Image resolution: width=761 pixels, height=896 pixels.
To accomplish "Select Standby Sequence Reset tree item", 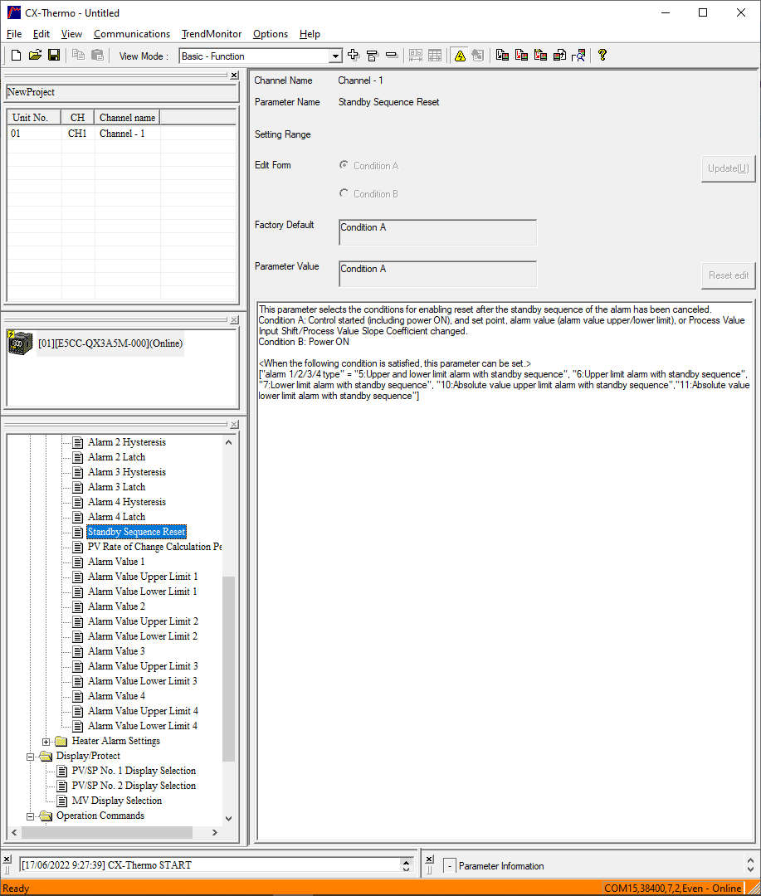I will (137, 532).
